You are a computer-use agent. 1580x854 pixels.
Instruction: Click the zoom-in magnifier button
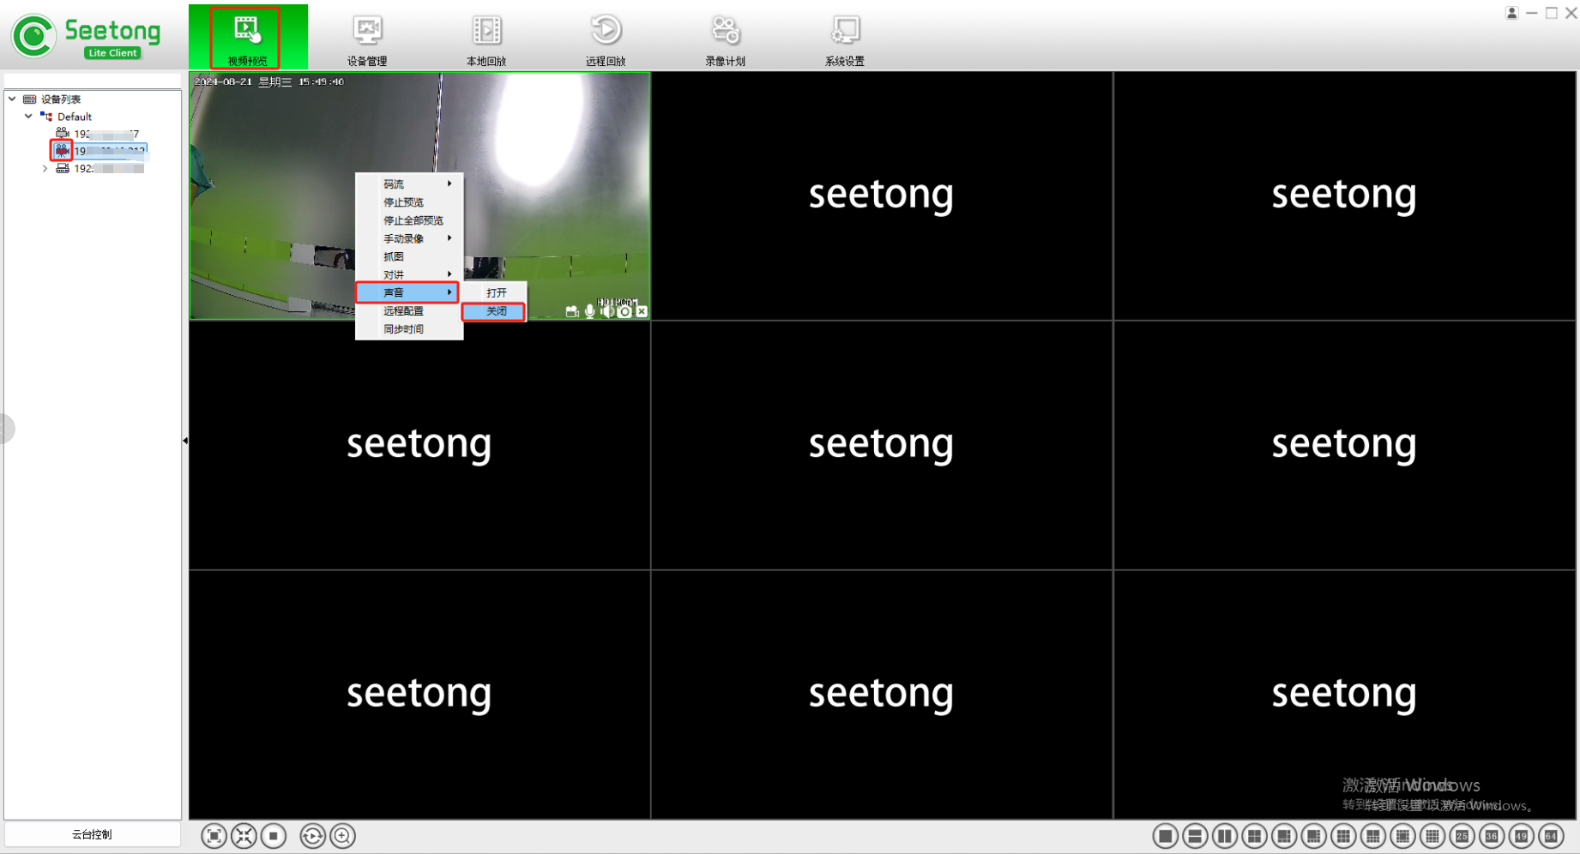342,836
